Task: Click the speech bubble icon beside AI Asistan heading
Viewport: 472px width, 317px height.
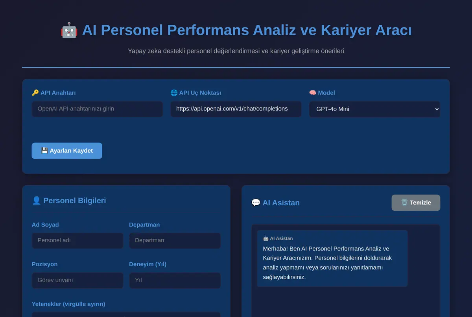Action: coord(256,203)
